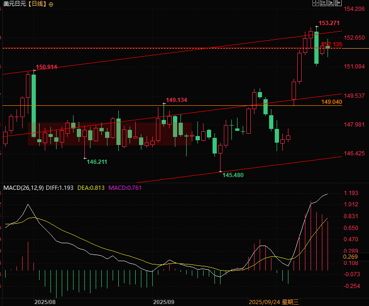Click the scroll-back chart icon with left arrow
Screen dimensions: 369x306
click(x=323, y=3)
